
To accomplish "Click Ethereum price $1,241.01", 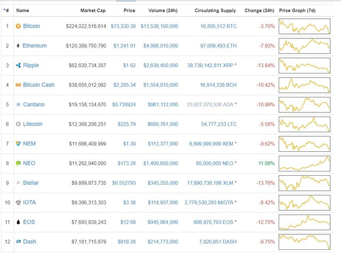I will click(124, 46).
